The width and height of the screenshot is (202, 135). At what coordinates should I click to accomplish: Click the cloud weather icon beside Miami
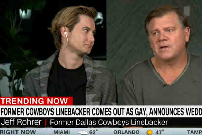tap(83, 133)
